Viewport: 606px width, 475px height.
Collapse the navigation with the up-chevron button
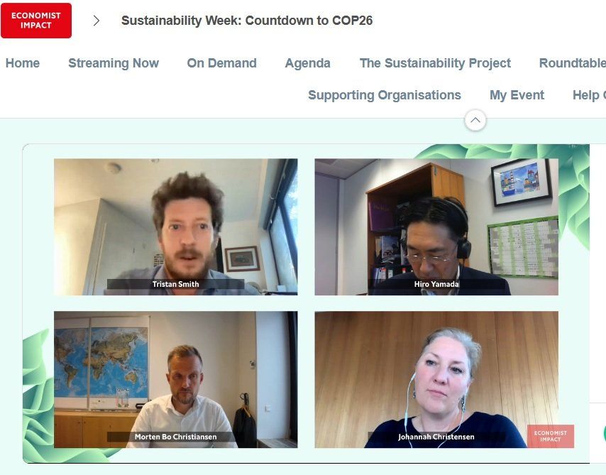pos(475,120)
